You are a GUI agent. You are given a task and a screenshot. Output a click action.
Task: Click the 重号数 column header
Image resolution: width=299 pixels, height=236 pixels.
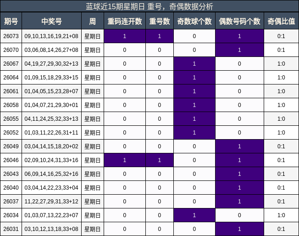coord(160,21)
